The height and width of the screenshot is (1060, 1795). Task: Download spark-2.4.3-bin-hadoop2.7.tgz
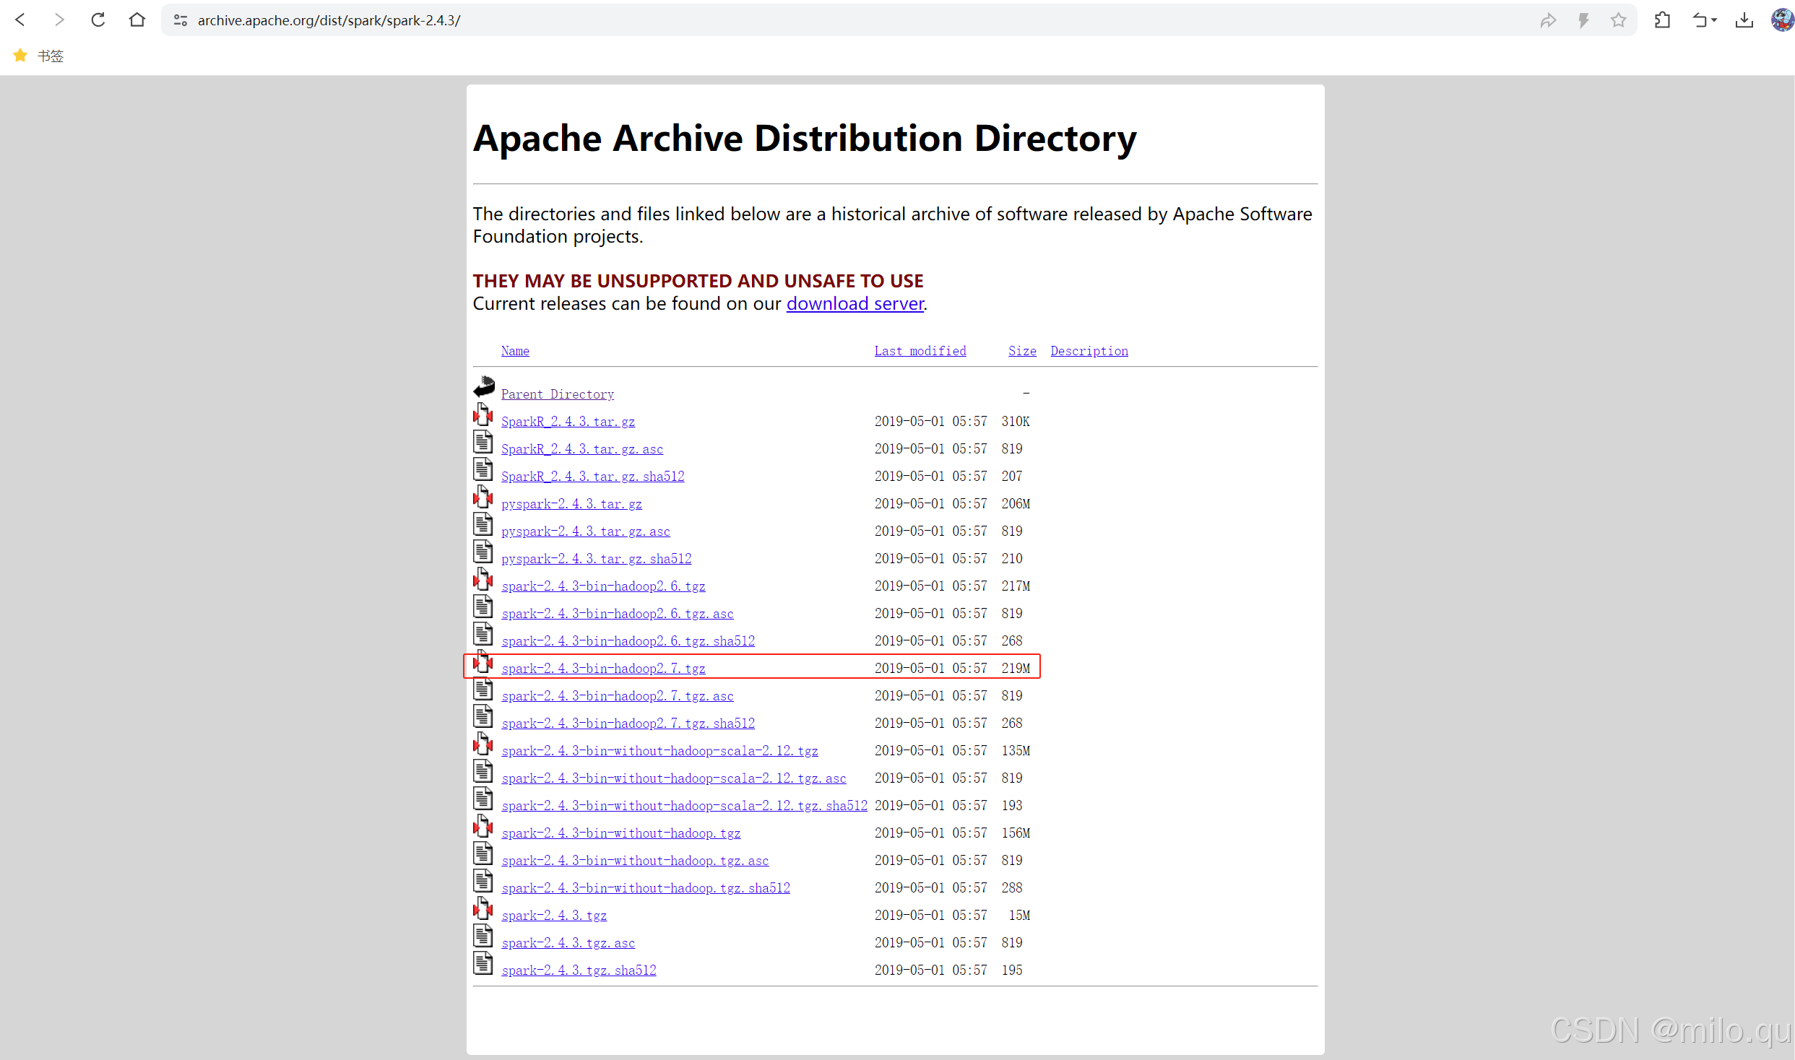603,669
